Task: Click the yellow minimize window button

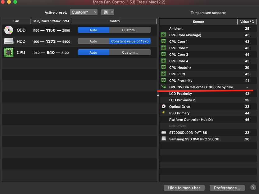Action: tap(9, 2)
